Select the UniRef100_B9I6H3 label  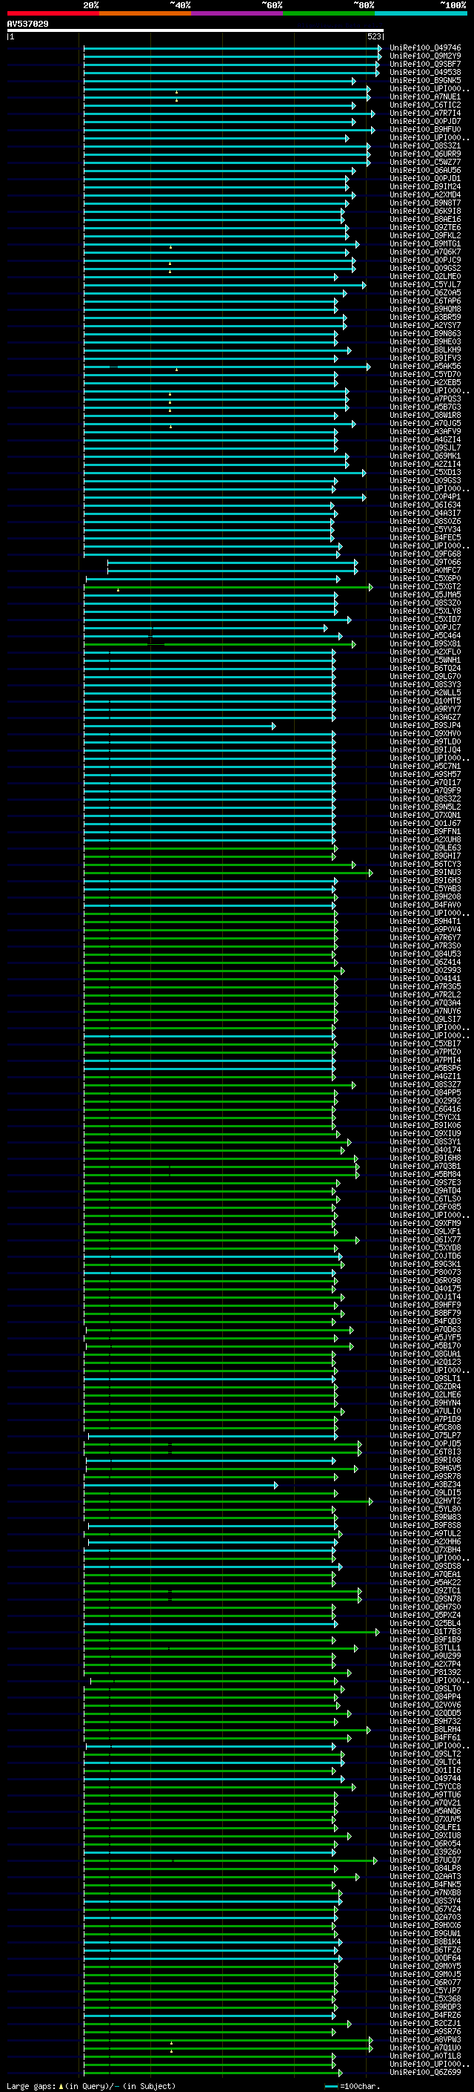pyautogui.click(x=425, y=880)
